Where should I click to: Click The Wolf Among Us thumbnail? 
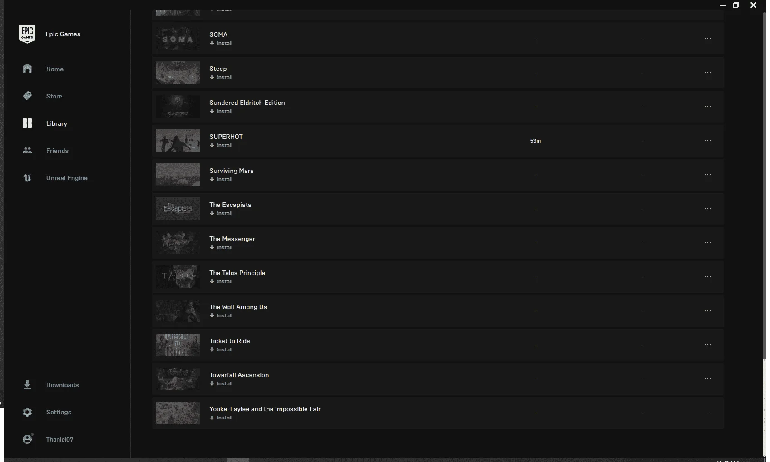click(x=178, y=311)
